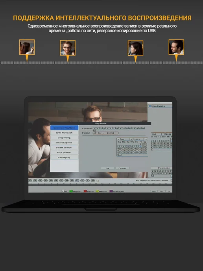Click the square stop playback control
Viewport: 203px width, 271px height.
tap(35, 180)
